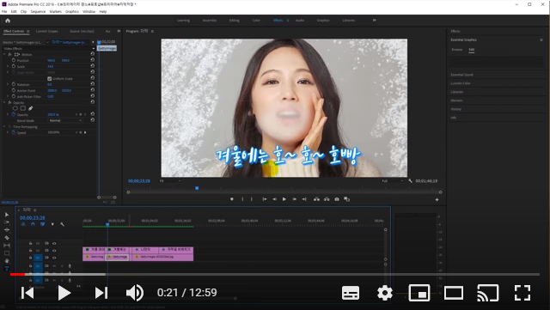
Task: Toggle animation stopwatch for Position
Action: click(x=14, y=60)
